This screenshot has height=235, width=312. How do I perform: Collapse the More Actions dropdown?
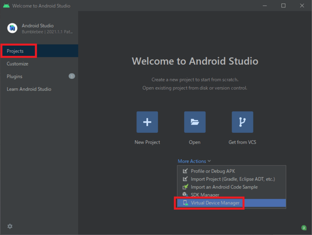[x=194, y=161]
